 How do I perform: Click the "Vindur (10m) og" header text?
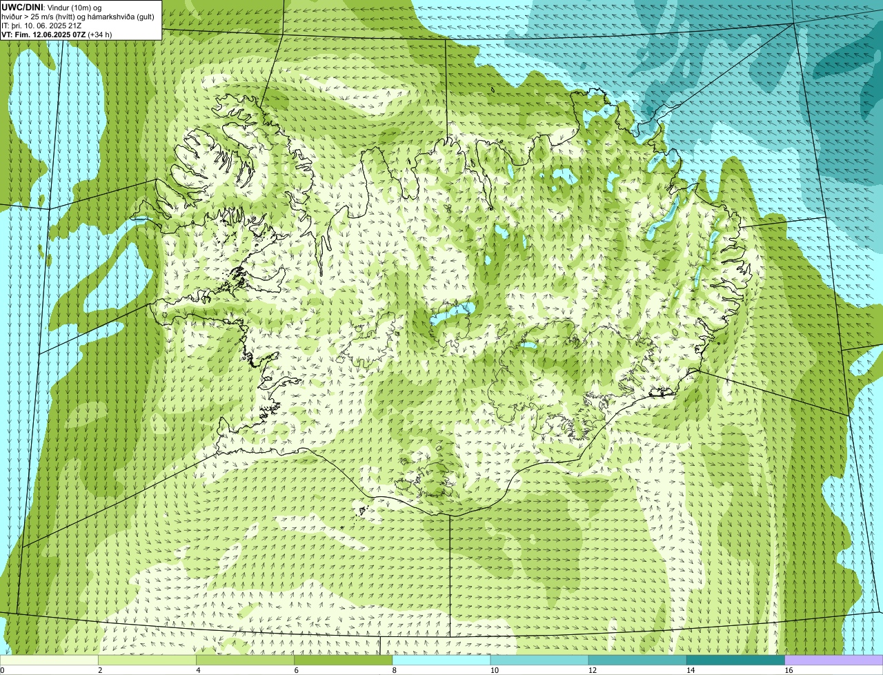[x=75, y=8]
